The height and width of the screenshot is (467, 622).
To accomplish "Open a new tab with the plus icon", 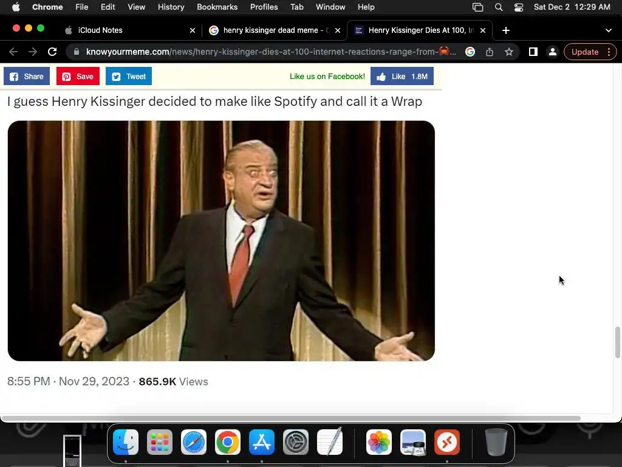I will coord(506,30).
